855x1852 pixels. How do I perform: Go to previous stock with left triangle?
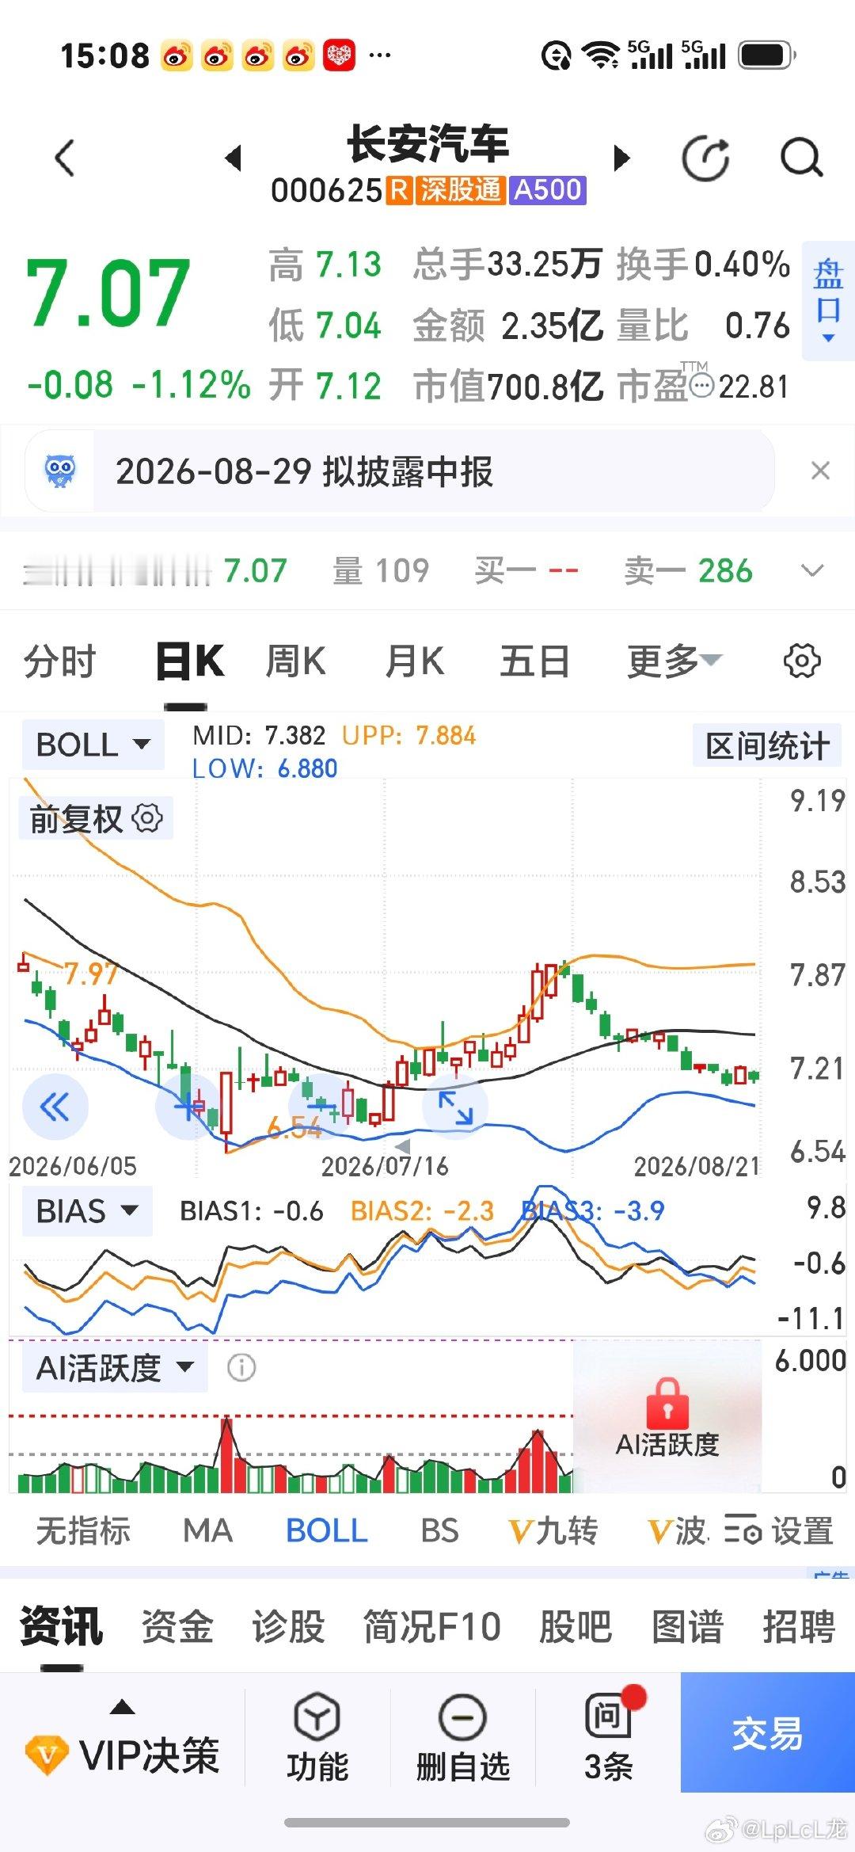point(233,158)
